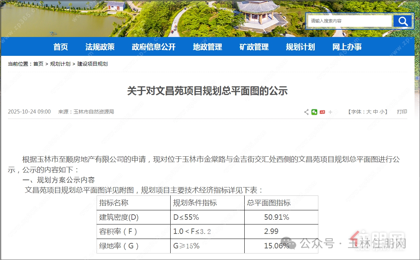Toggle to large article text

pyautogui.click(x=369, y=112)
